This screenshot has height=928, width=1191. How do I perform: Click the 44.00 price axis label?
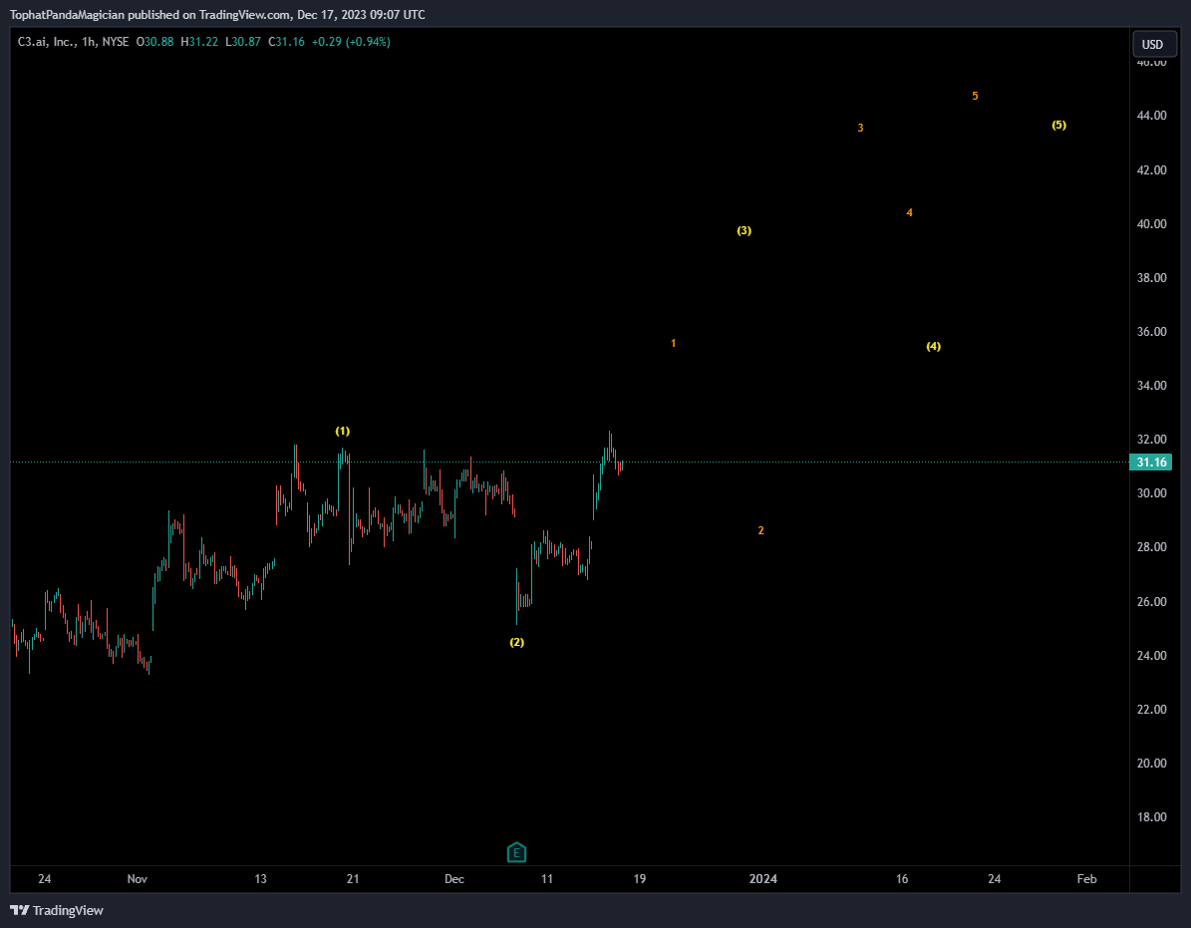click(1151, 116)
